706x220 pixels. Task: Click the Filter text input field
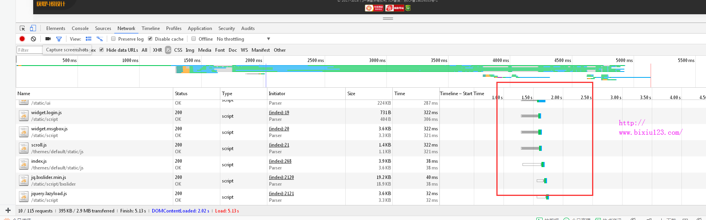(30, 50)
